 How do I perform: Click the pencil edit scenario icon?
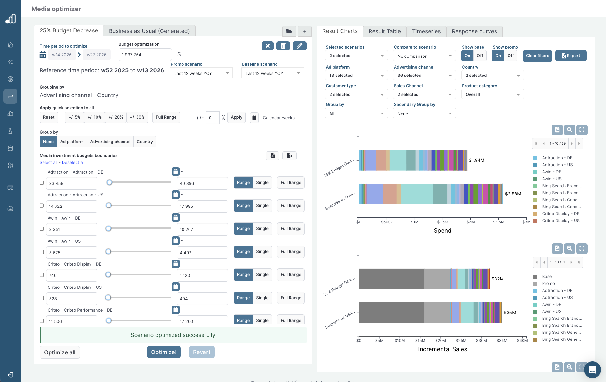[x=299, y=46]
